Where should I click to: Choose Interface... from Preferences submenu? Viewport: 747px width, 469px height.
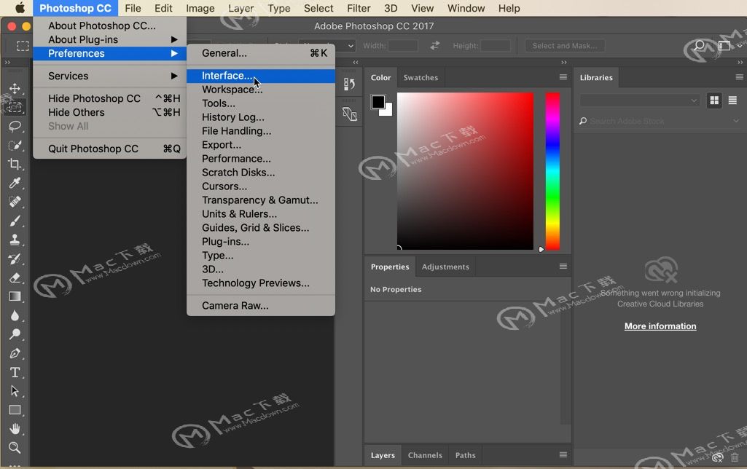(x=261, y=76)
